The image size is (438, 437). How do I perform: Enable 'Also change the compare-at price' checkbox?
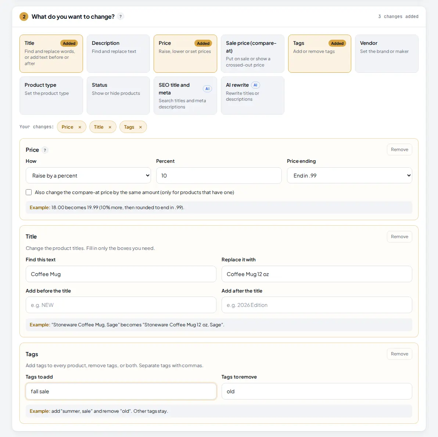tap(29, 192)
